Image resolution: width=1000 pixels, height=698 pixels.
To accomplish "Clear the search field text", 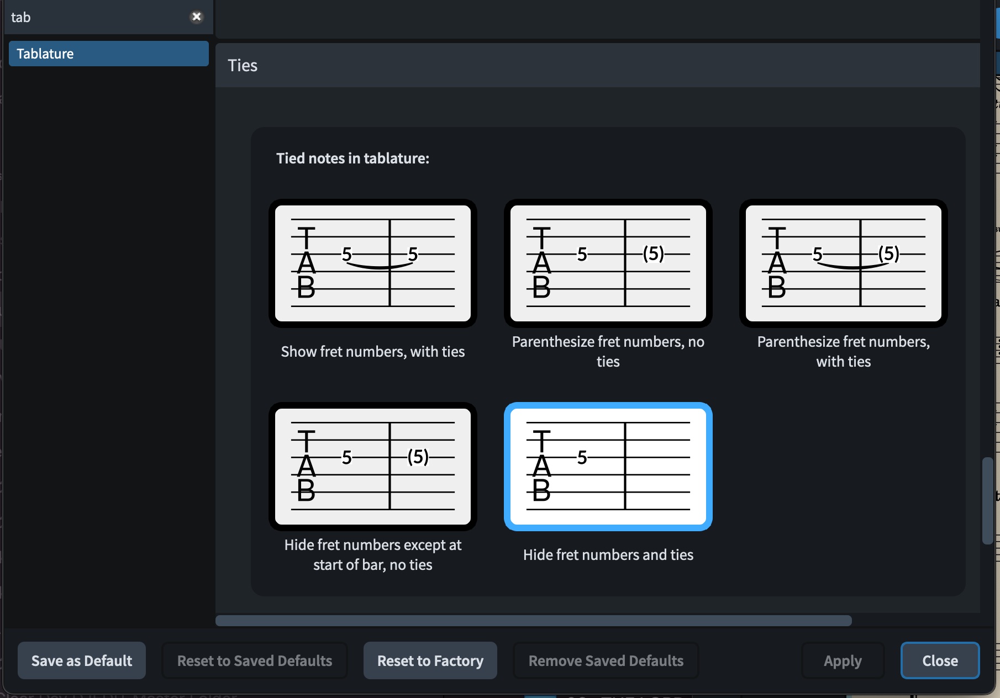I will pos(196,17).
